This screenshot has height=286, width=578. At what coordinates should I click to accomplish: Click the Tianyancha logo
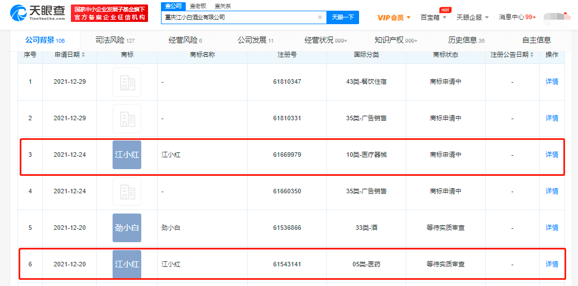point(38,13)
